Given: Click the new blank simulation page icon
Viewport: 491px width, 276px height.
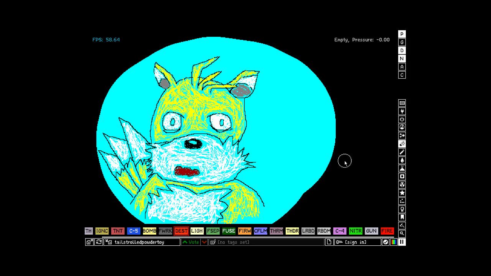Looking at the screenshot, I should click(329, 242).
